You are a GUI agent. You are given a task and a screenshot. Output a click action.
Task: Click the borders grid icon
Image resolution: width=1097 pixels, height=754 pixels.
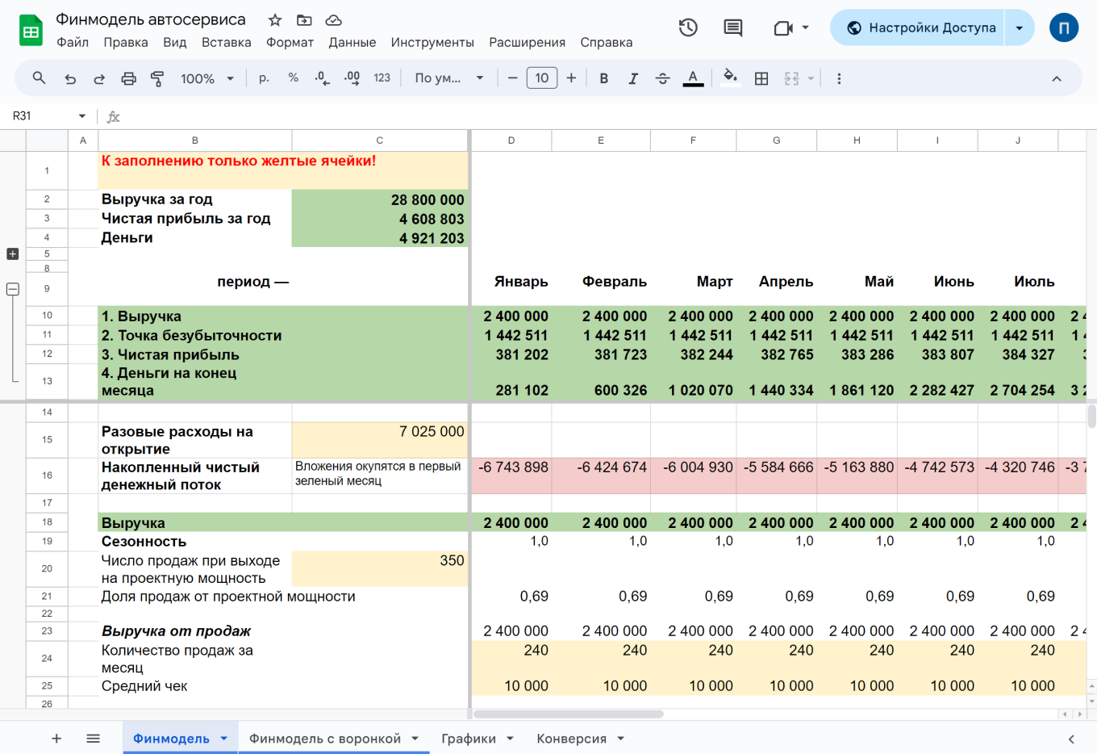click(x=761, y=78)
